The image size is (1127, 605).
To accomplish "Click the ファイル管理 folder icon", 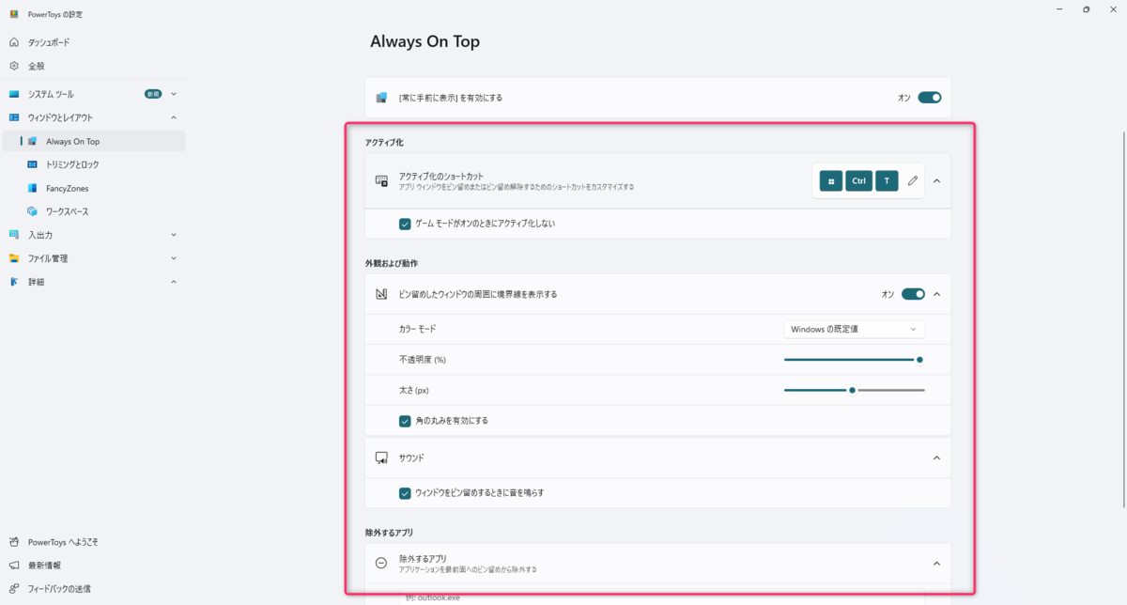I will pos(14,258).
